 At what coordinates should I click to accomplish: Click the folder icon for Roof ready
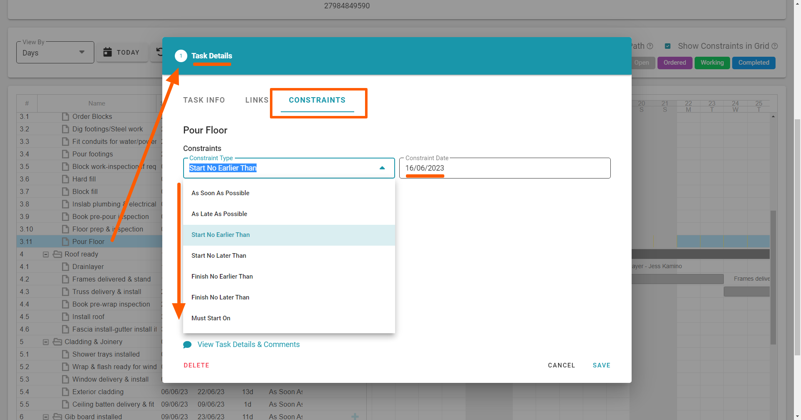click(x=58, y=254)
